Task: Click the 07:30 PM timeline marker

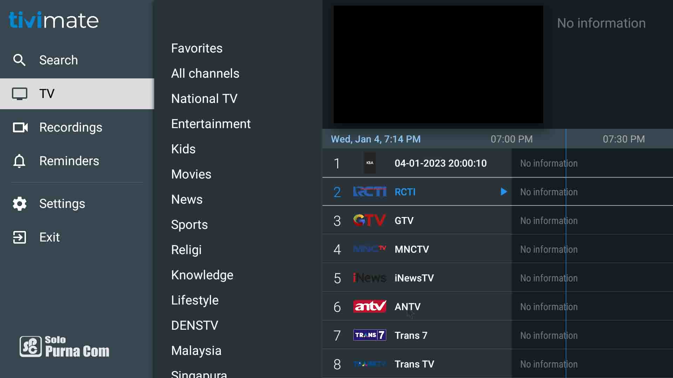Action: click(624, 139)
